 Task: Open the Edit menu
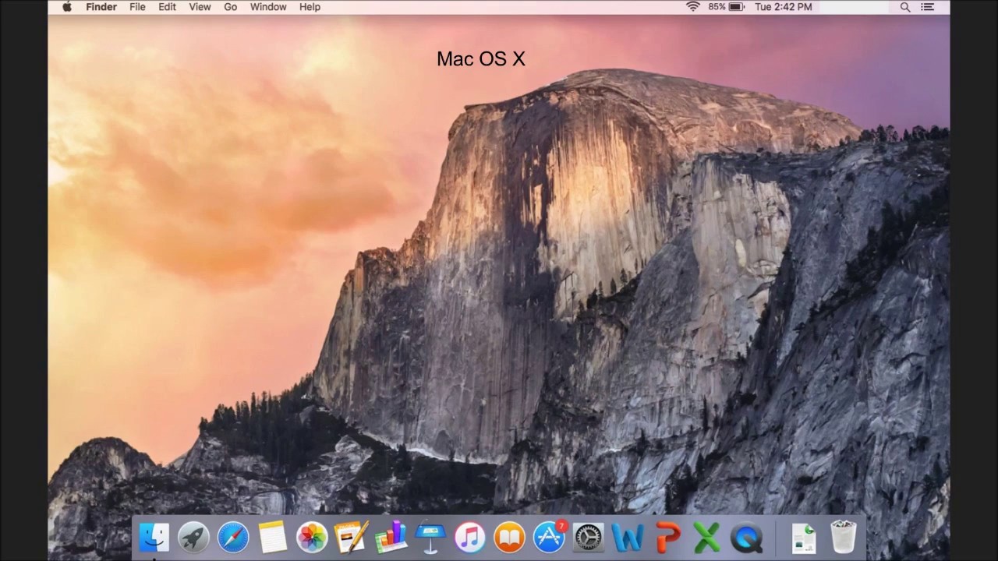tap(167, 7)
